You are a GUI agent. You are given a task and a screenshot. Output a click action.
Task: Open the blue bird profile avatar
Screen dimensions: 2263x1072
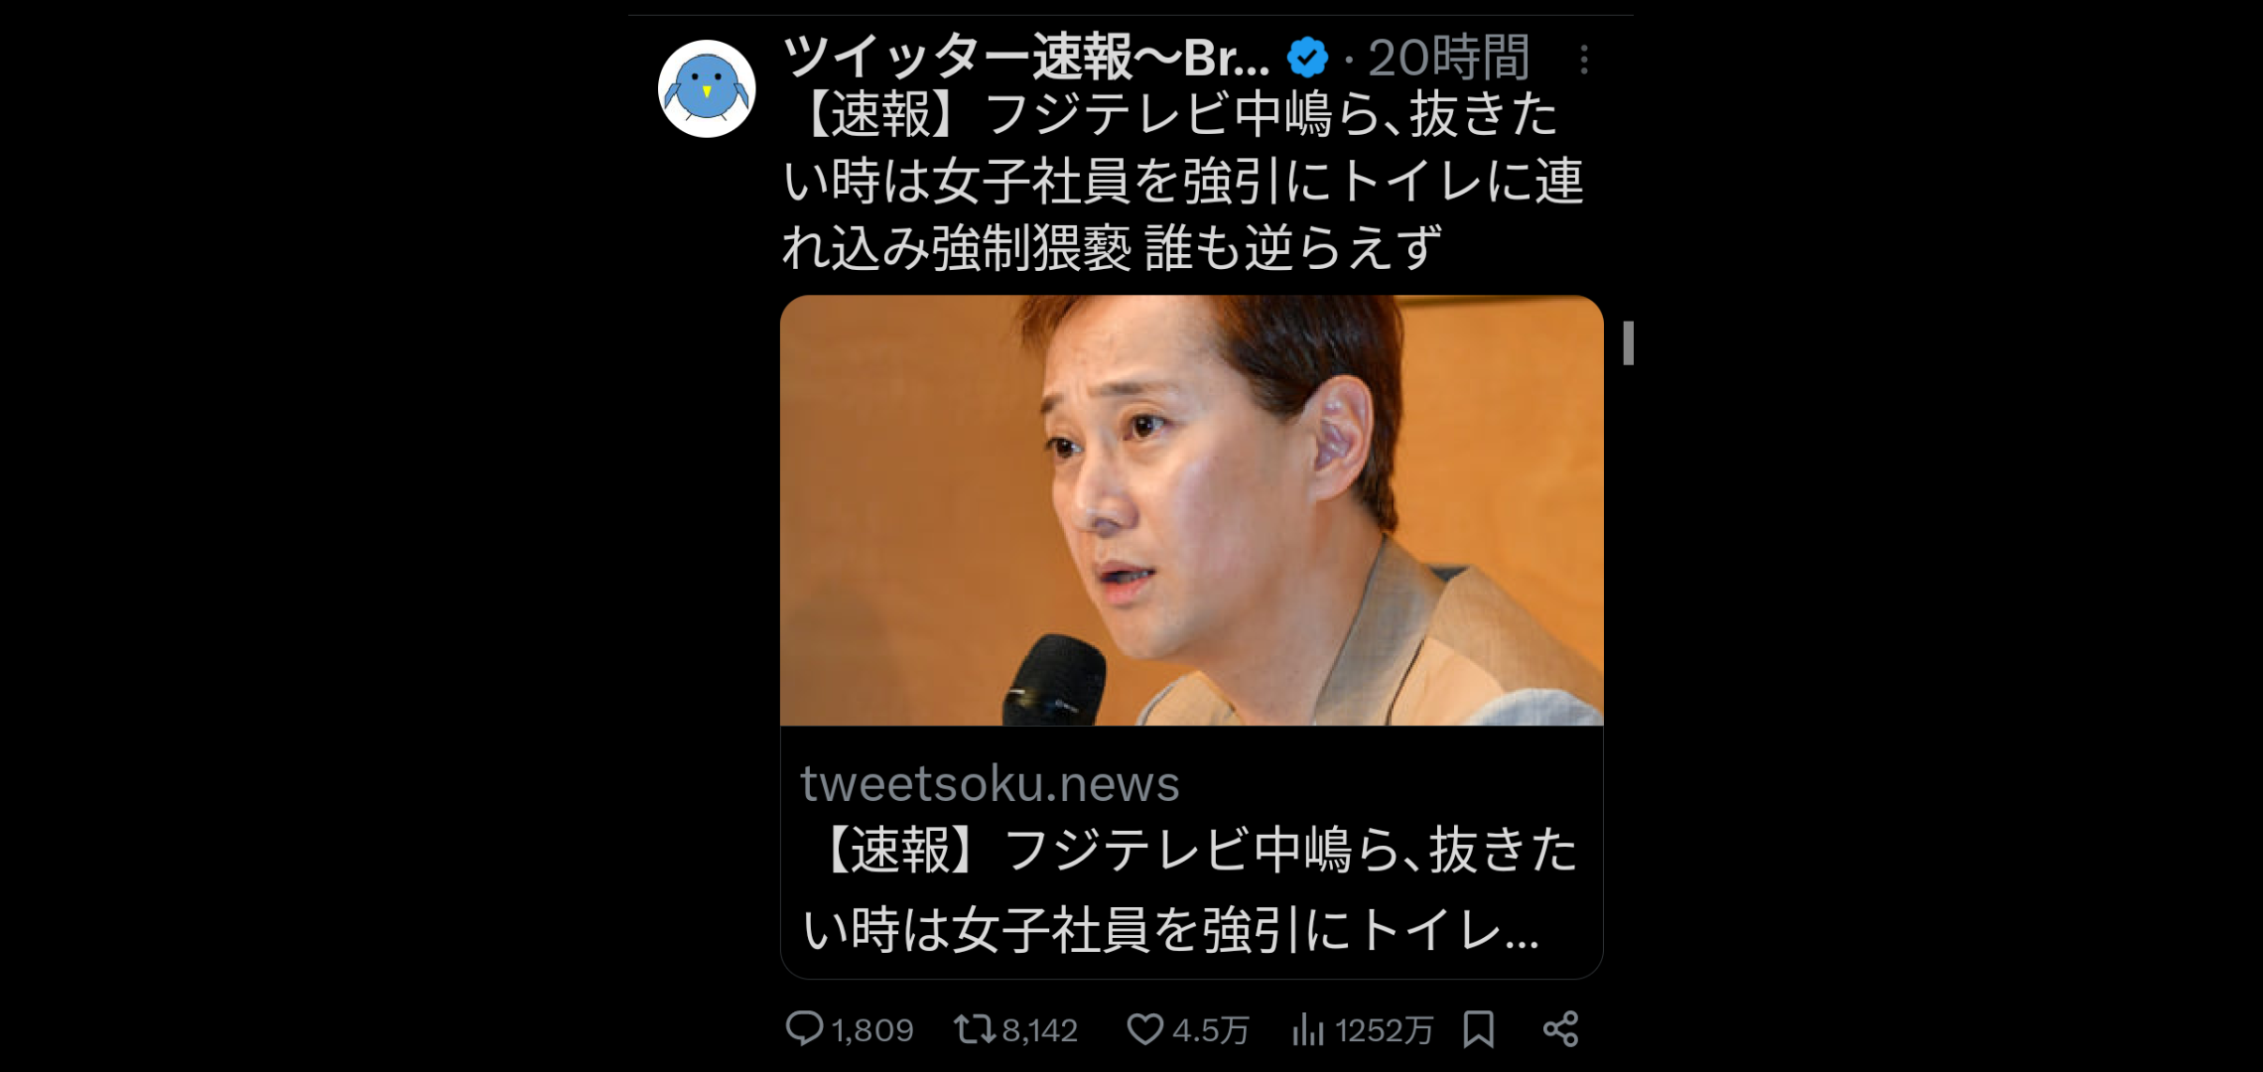[x=707, y=89]
